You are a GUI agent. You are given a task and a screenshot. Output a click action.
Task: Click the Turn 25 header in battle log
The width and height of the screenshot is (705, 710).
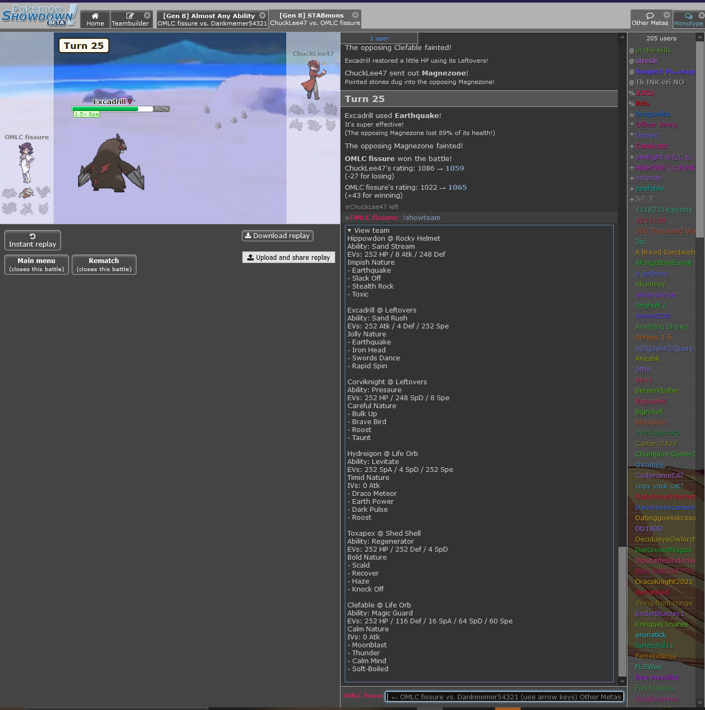click(479, 99)
